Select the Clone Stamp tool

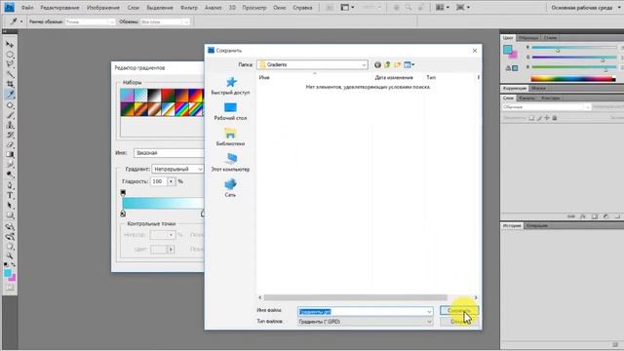(10, 126)
